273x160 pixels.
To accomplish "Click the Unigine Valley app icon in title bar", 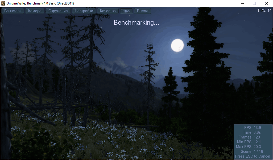I will (3, 3).
